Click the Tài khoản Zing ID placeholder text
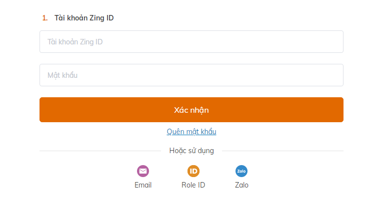 click(x=75, y=42)
